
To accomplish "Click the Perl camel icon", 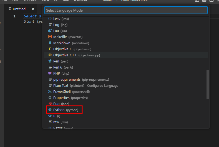I will (50, 61).
